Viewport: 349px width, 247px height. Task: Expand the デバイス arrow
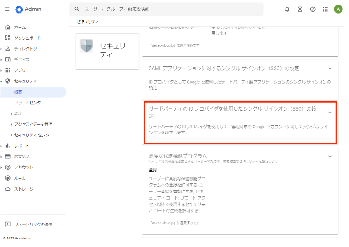coord(1,59)
